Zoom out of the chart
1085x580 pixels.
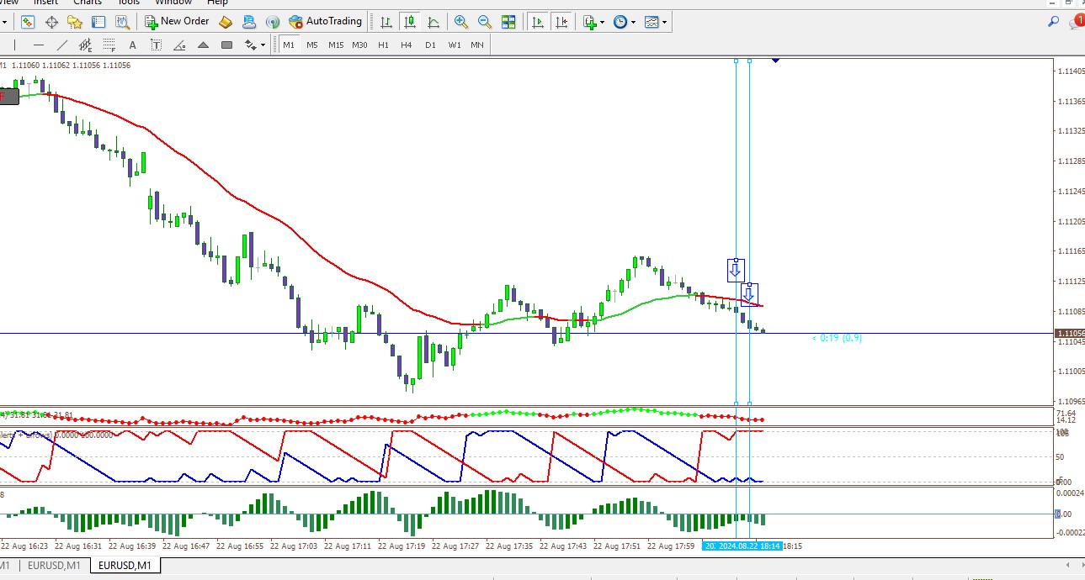coord(485,22)
